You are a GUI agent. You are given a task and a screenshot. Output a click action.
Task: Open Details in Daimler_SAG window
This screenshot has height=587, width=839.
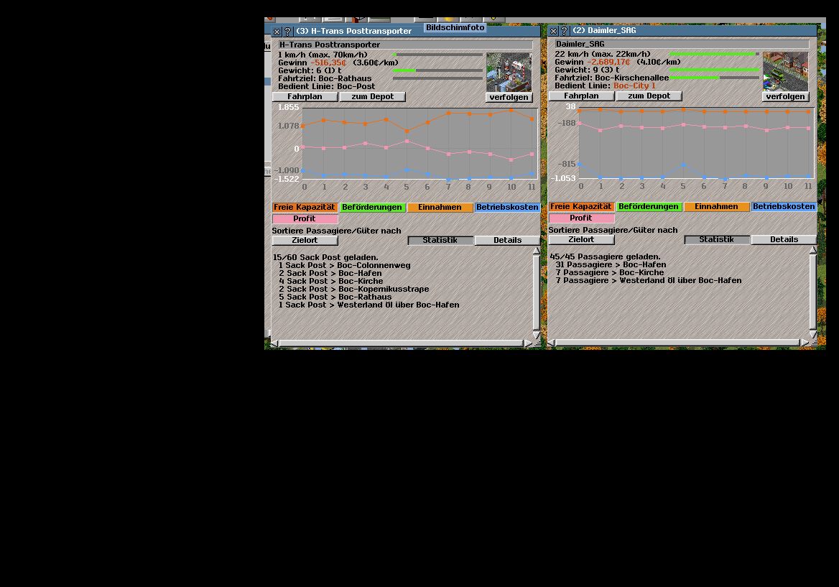coord(784,240)
